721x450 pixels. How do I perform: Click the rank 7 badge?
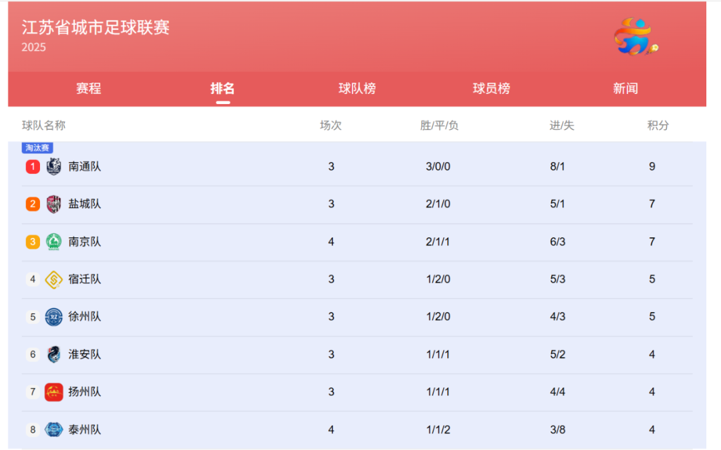coord(33,392)
